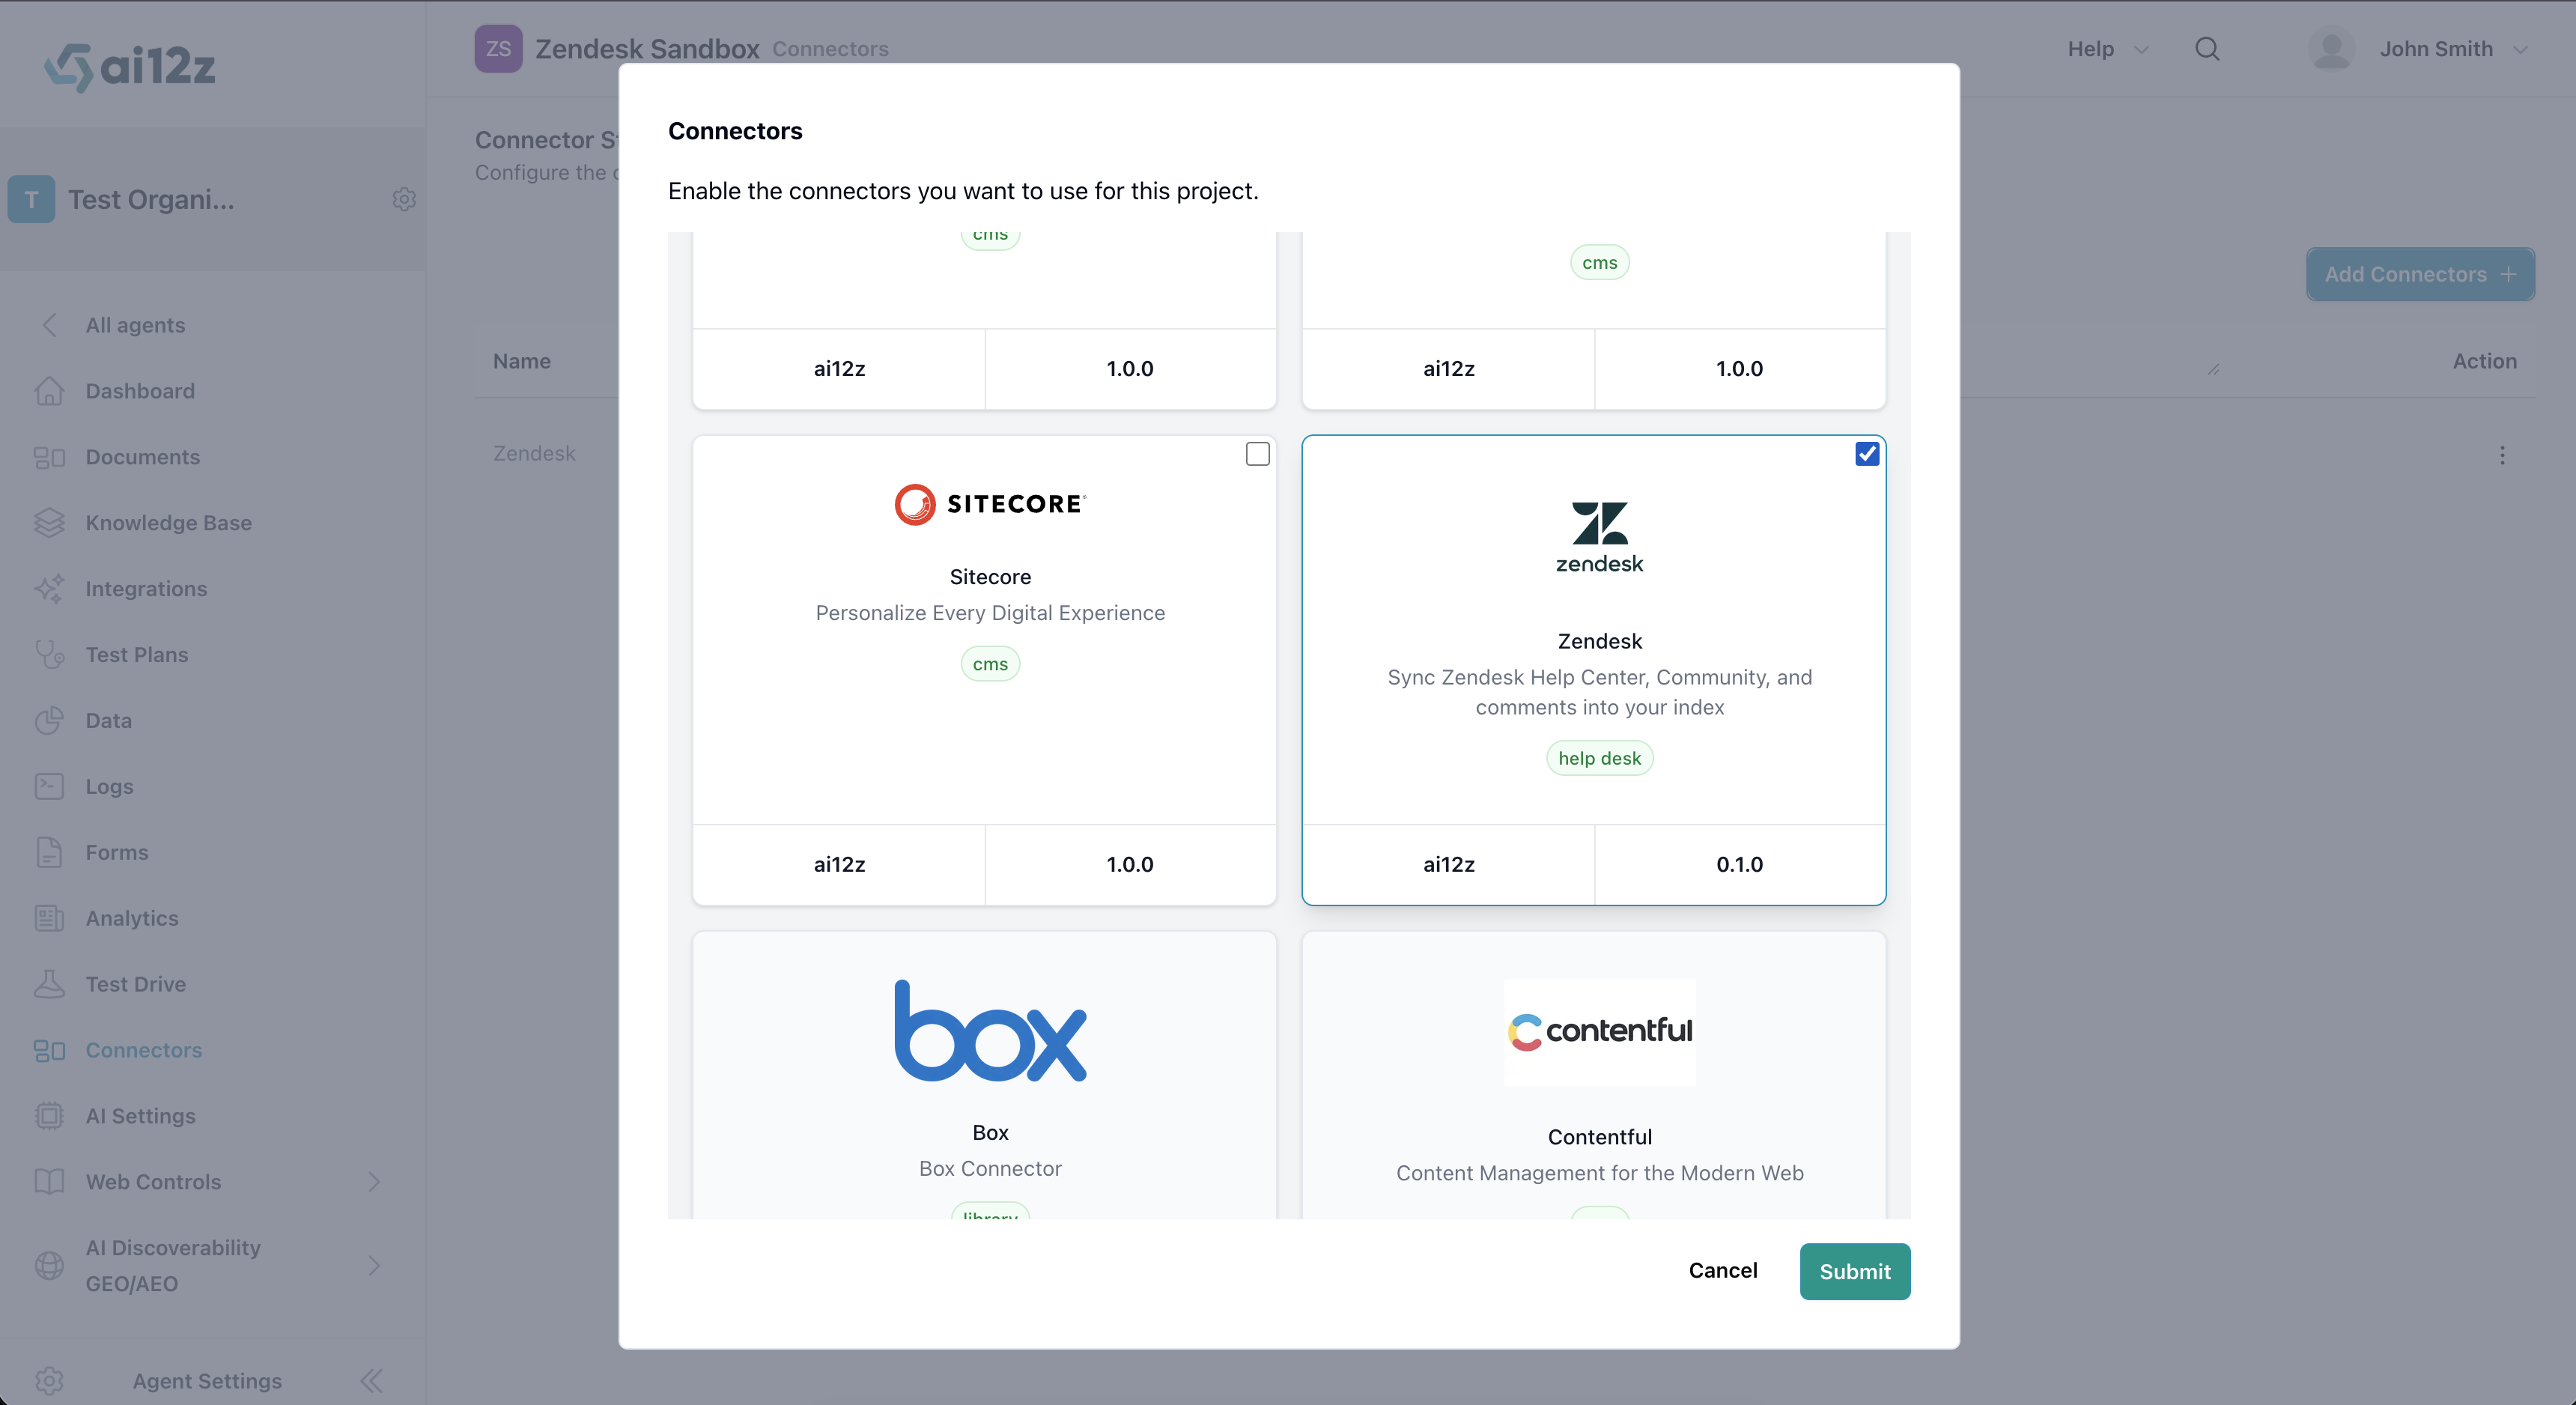Click the Dashboard home icon
Screen dimensions: 2576x1405
point(49,391)
